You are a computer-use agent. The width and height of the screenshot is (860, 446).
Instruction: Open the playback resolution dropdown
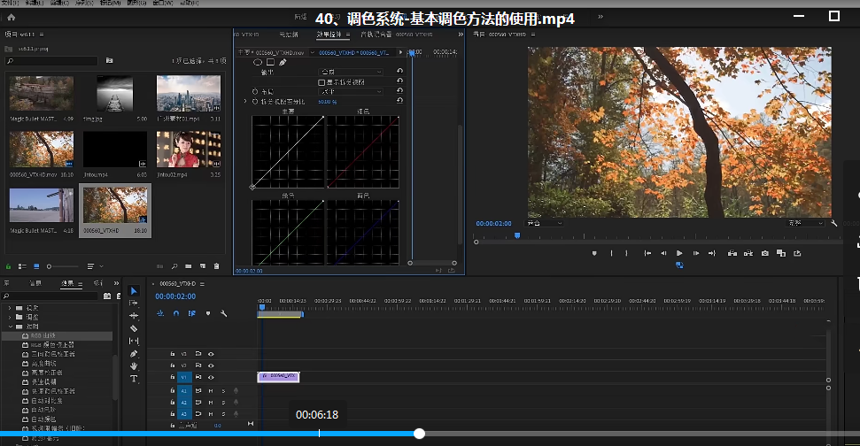click(x=806, y=223)
